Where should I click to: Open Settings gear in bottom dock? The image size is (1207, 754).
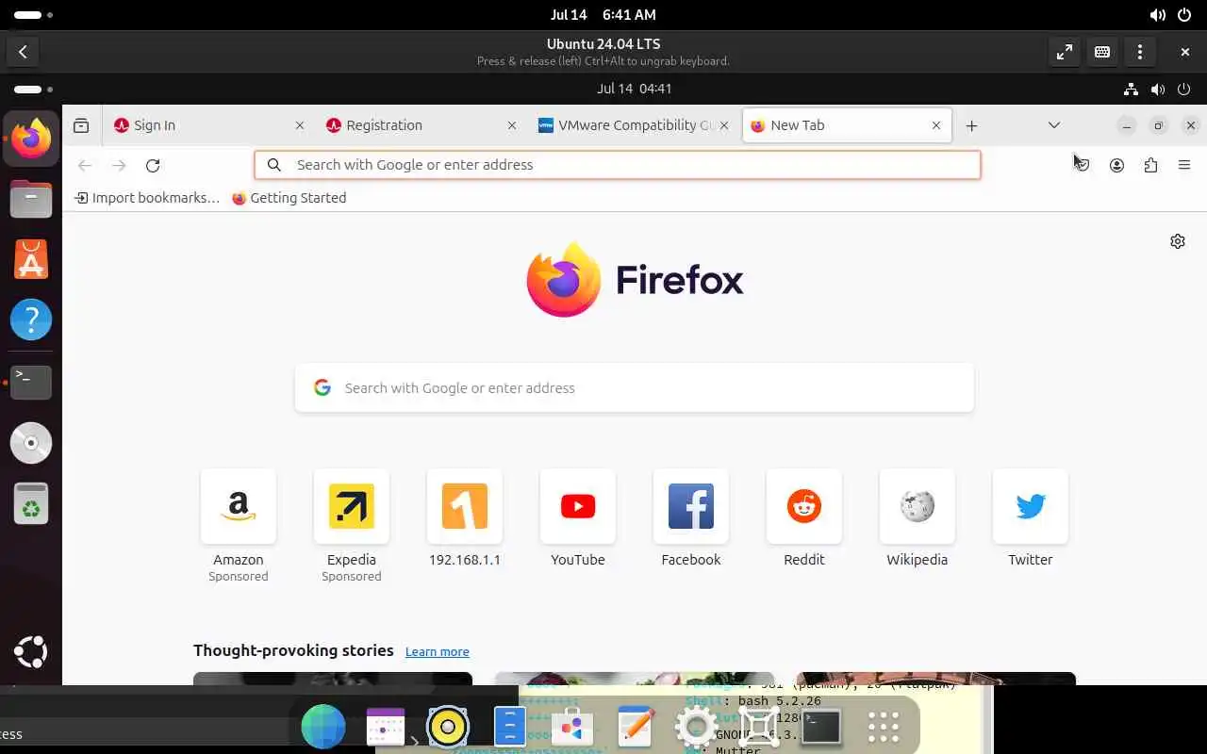pos(697,727)
